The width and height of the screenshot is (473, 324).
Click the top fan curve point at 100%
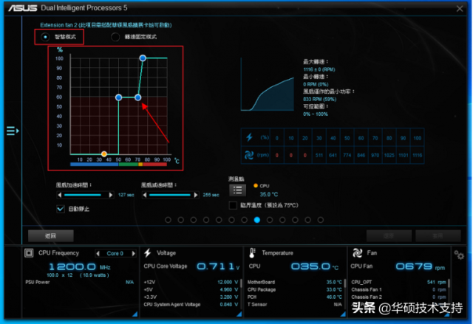click(143, 58)
